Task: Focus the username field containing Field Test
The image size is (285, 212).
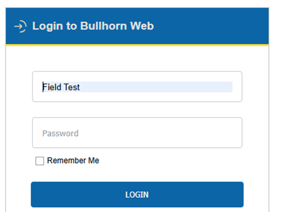Action: [137, 87]
